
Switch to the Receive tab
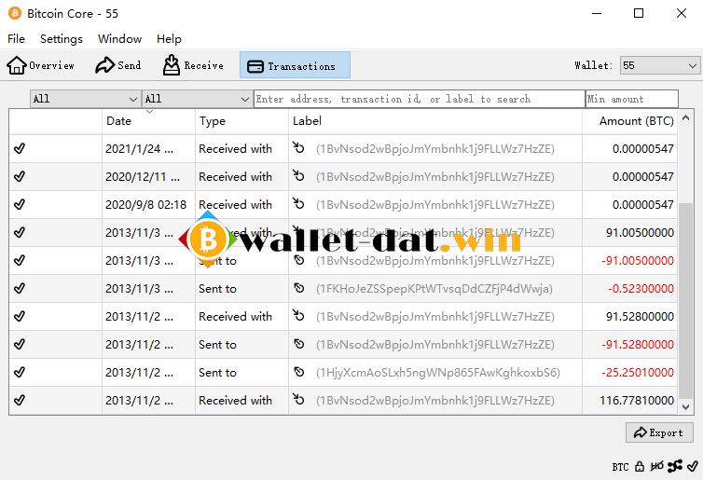pos(193,65)
